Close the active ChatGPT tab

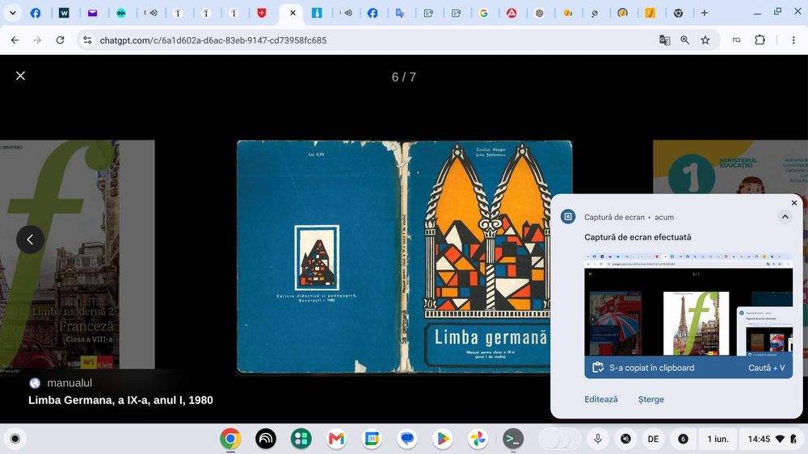click(x=292, y=13)
